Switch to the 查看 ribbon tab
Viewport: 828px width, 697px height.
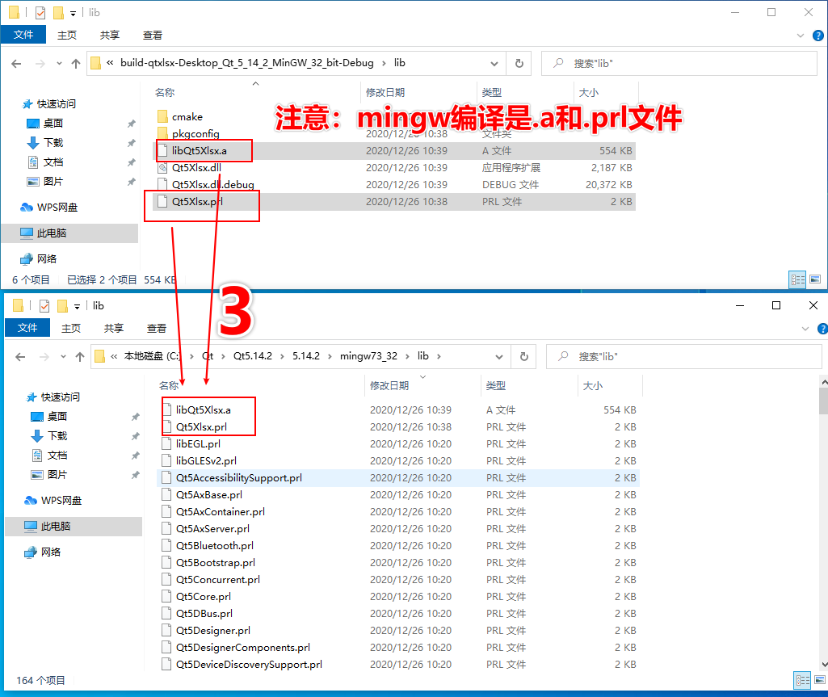[153, 35]
